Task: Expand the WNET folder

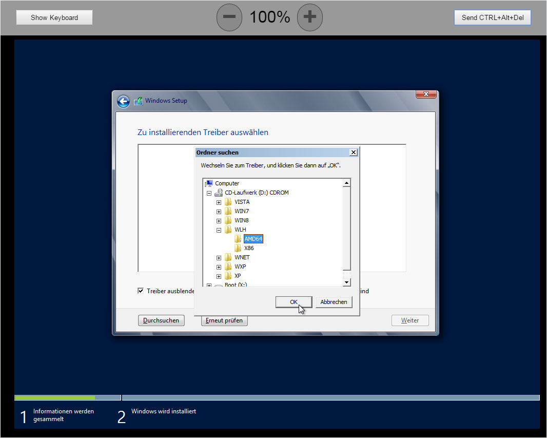Action: pos(219,258)
